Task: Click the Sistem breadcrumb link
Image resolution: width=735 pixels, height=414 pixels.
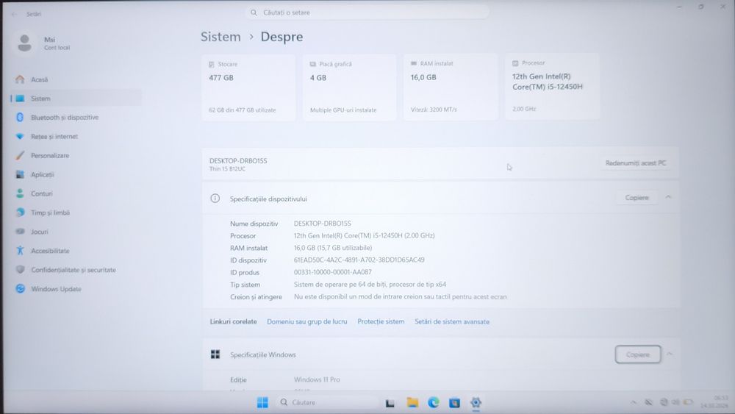Action: 220,37
